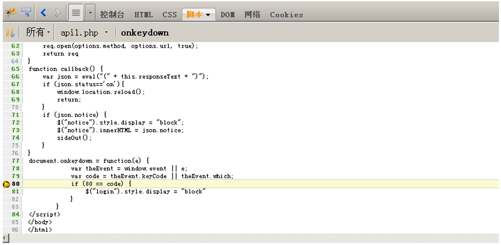Click the 'var json = eval' line
501x245 pixels.
tap(126, 76)
